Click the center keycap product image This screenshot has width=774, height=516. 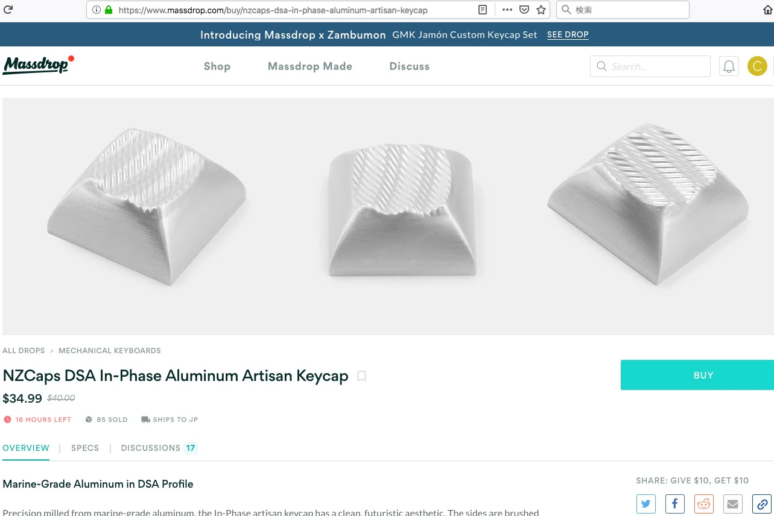(402, 210)
